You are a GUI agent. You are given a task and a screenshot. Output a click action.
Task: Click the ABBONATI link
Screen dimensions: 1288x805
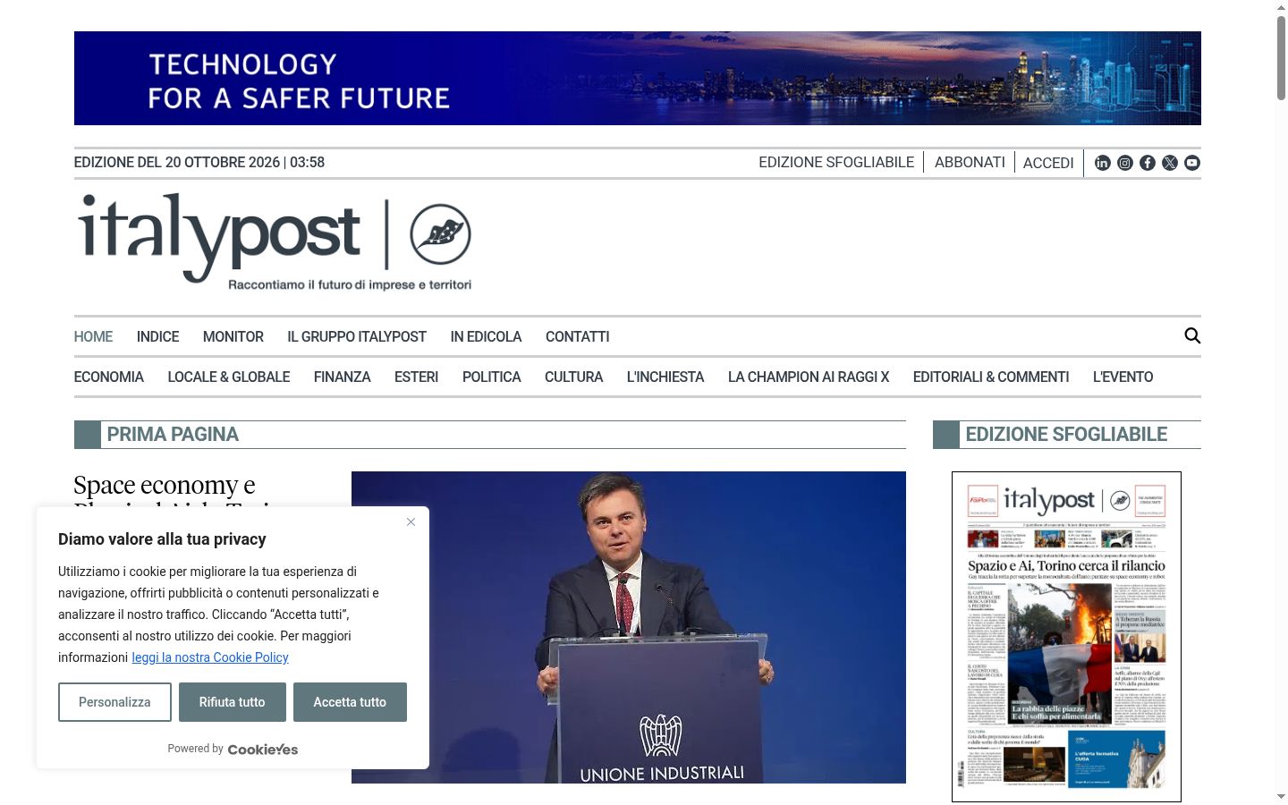[970, 162]
